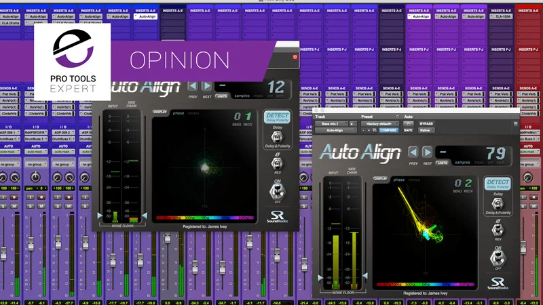Flip Delay/Polarity switch in right Auto Align
This screenshot has width=543, height=305.
pyautogui.click(x=498, y=204)
